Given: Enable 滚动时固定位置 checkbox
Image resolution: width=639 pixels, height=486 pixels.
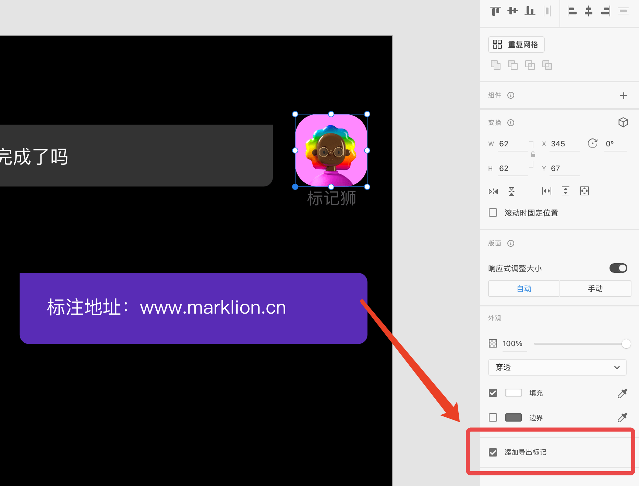Looking at the screenshot, I should 493,213.
